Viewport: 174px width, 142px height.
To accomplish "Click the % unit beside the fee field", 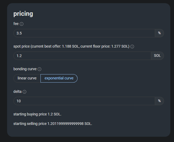I will tap(159, 33).
